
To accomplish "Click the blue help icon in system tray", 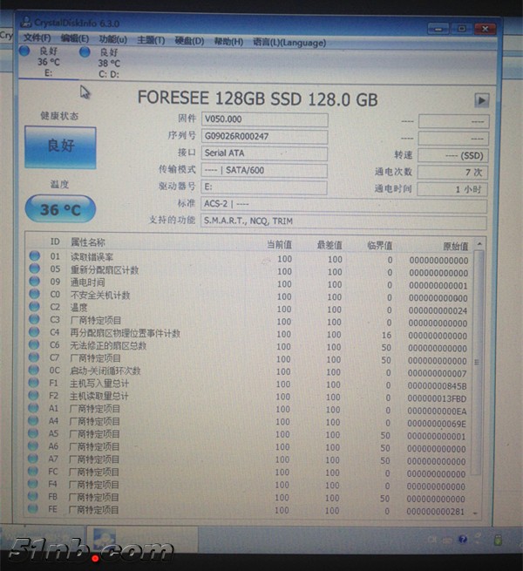I will click(463, 540).
